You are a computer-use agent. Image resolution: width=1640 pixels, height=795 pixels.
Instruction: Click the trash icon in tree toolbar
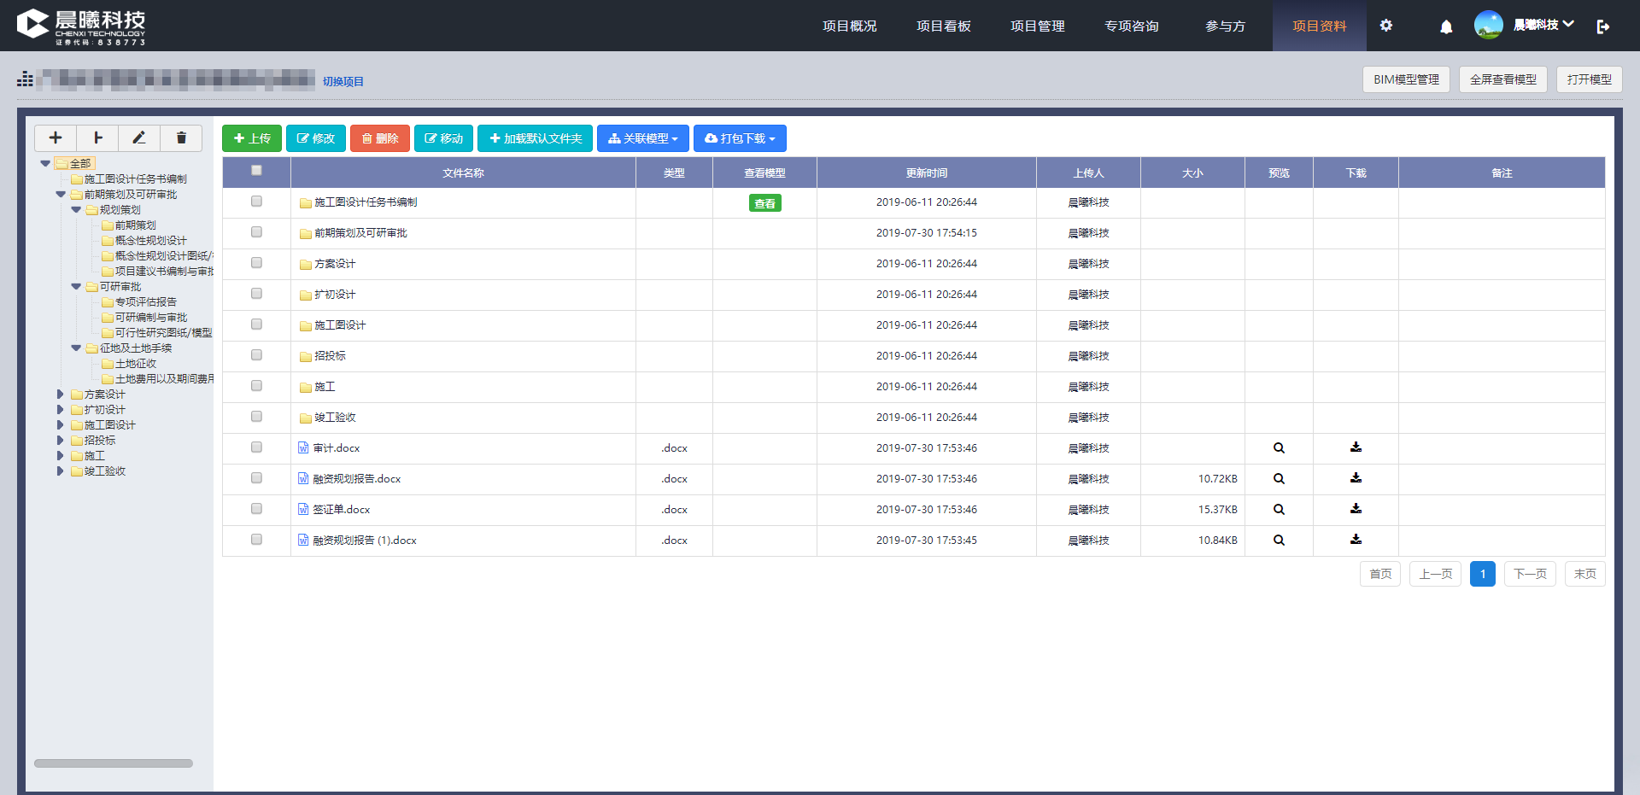pos(181,137)
